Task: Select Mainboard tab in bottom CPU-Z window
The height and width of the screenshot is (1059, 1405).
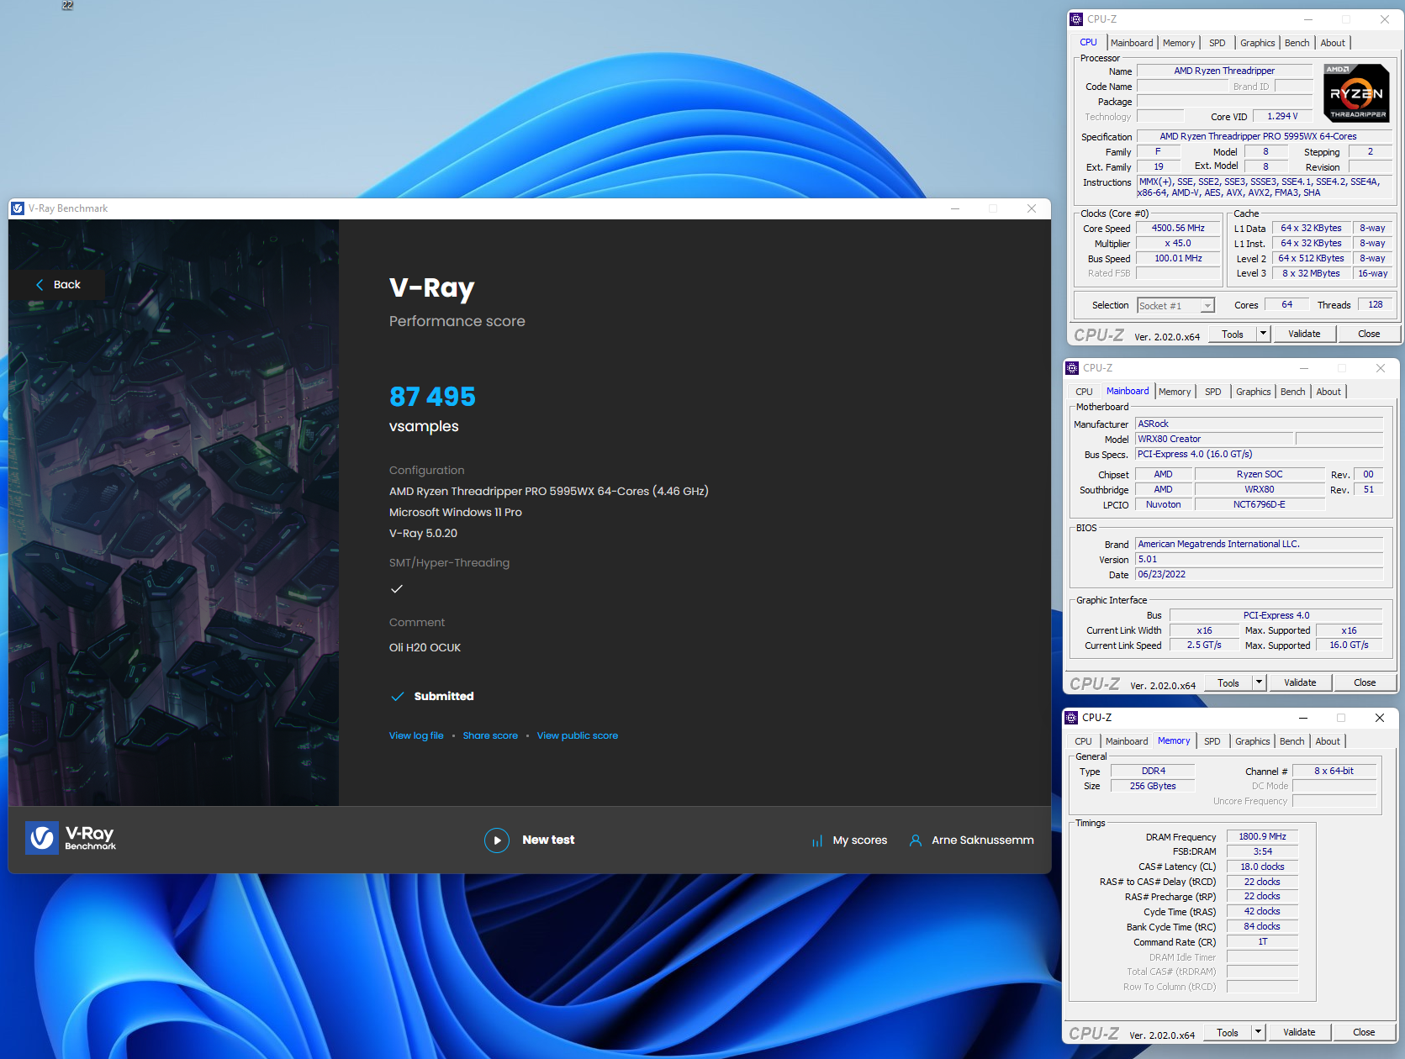Action: pyautogui.click(x=1126, y=741)
